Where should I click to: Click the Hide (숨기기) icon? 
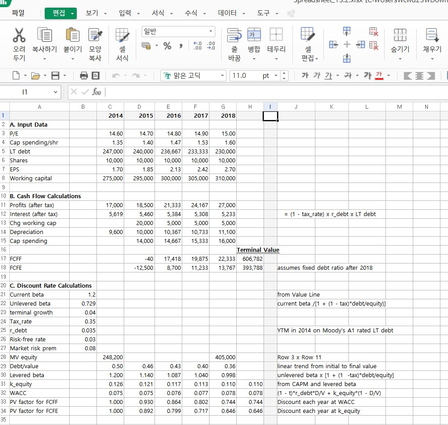(400, 35)
